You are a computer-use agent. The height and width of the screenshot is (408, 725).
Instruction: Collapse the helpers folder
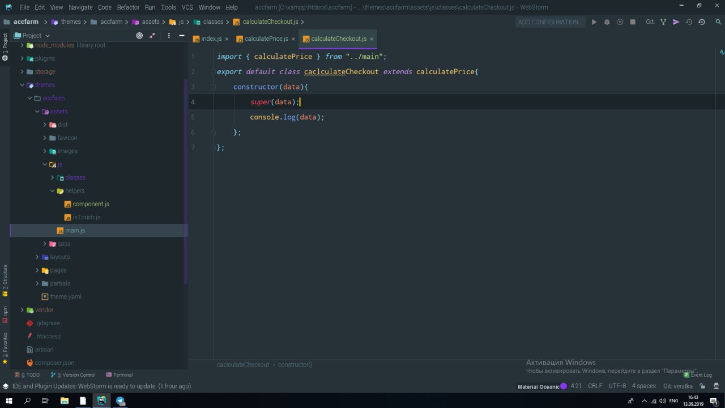[x=53, y=191]
